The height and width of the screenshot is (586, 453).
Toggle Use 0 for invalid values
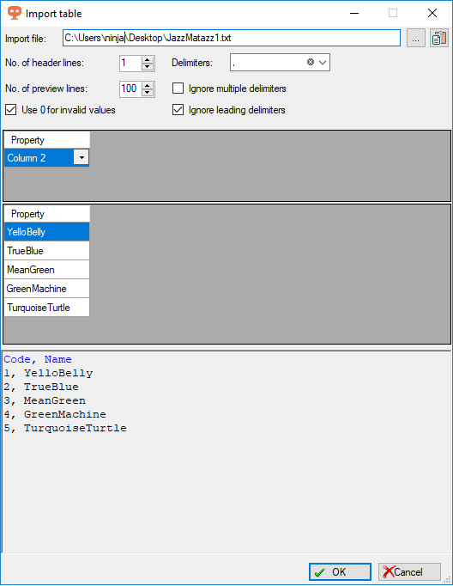(x=11, y=110)
